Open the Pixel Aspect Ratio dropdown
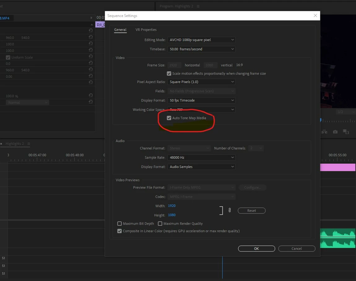This screenshot has width=356, height=281. pyautogui.click(x=201, y=82)
